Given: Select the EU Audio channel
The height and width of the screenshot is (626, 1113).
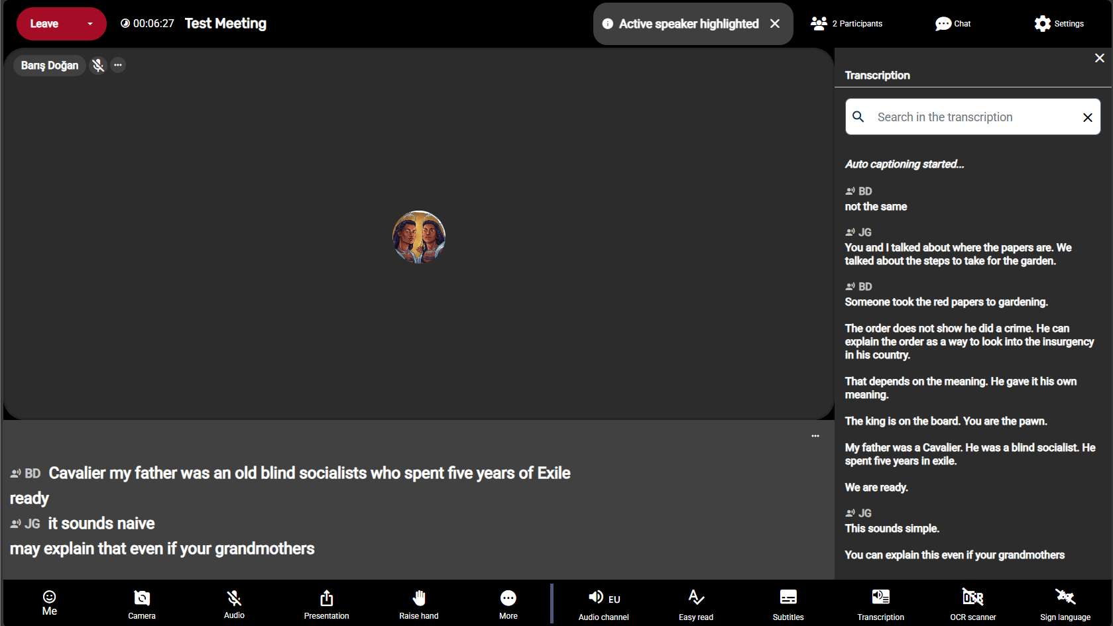Looking at the screenshot, I should pos(604,598).
